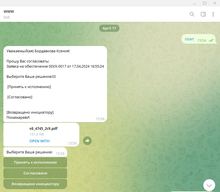The image size is (220, 192).
Task: Click the bot subtitle under WWW
Action: click(x=7, y=17)
